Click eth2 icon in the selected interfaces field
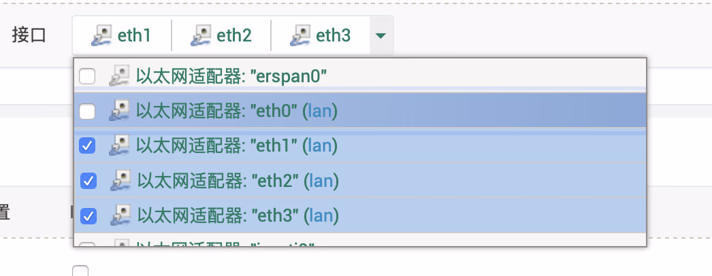 click(x=201, y=35)
